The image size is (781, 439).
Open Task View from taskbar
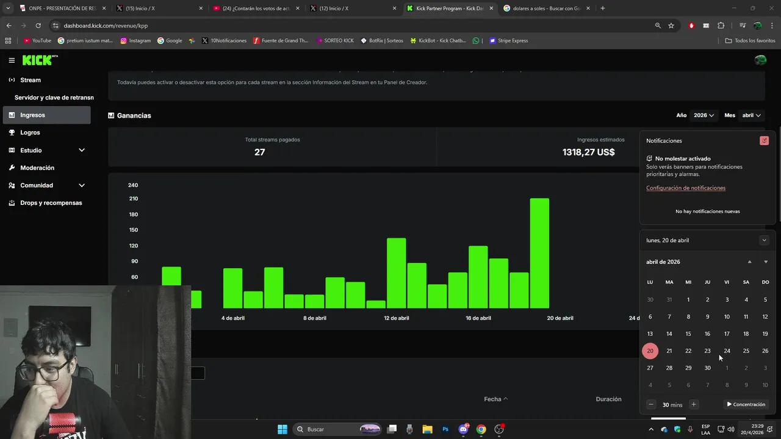pos(392,429)
